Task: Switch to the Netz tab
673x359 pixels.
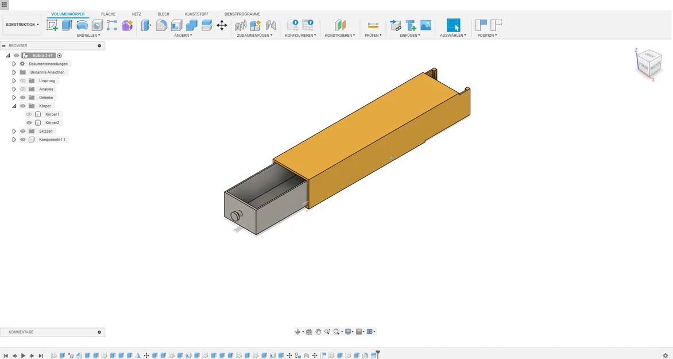Action: [x=137, y=14]
